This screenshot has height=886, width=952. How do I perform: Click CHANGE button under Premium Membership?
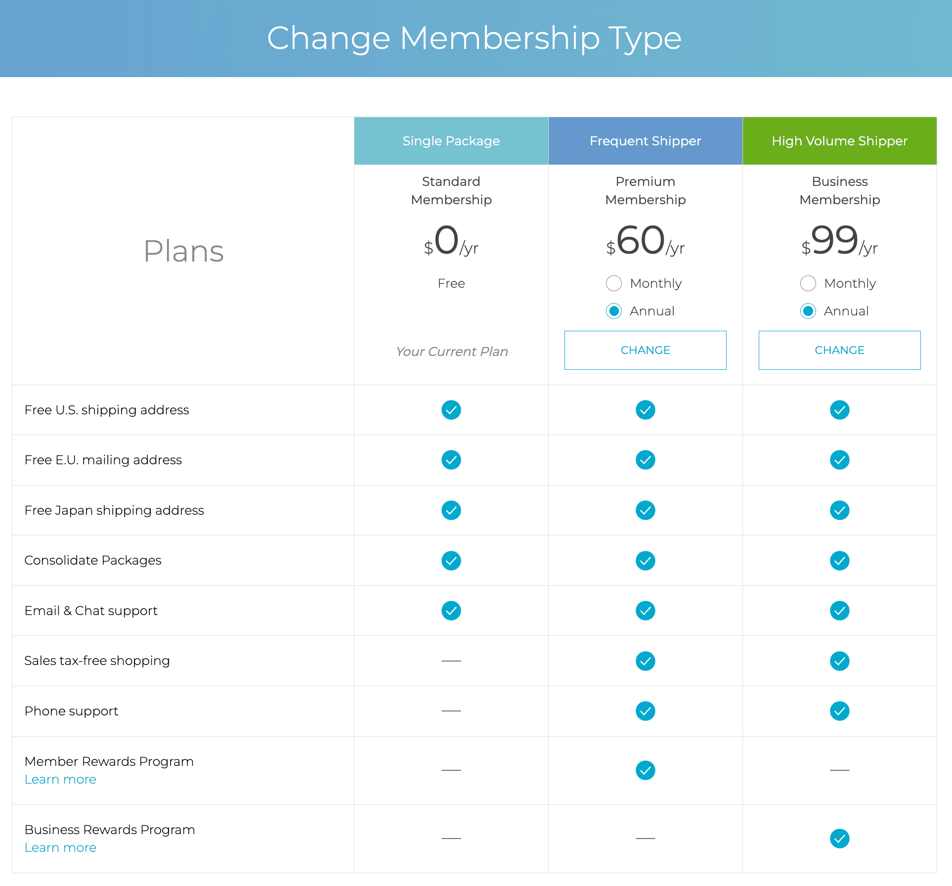point(645,350)
